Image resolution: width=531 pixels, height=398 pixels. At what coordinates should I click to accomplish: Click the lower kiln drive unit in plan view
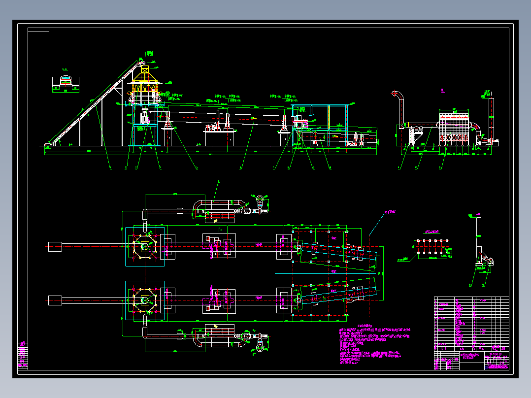coord(219,301)
